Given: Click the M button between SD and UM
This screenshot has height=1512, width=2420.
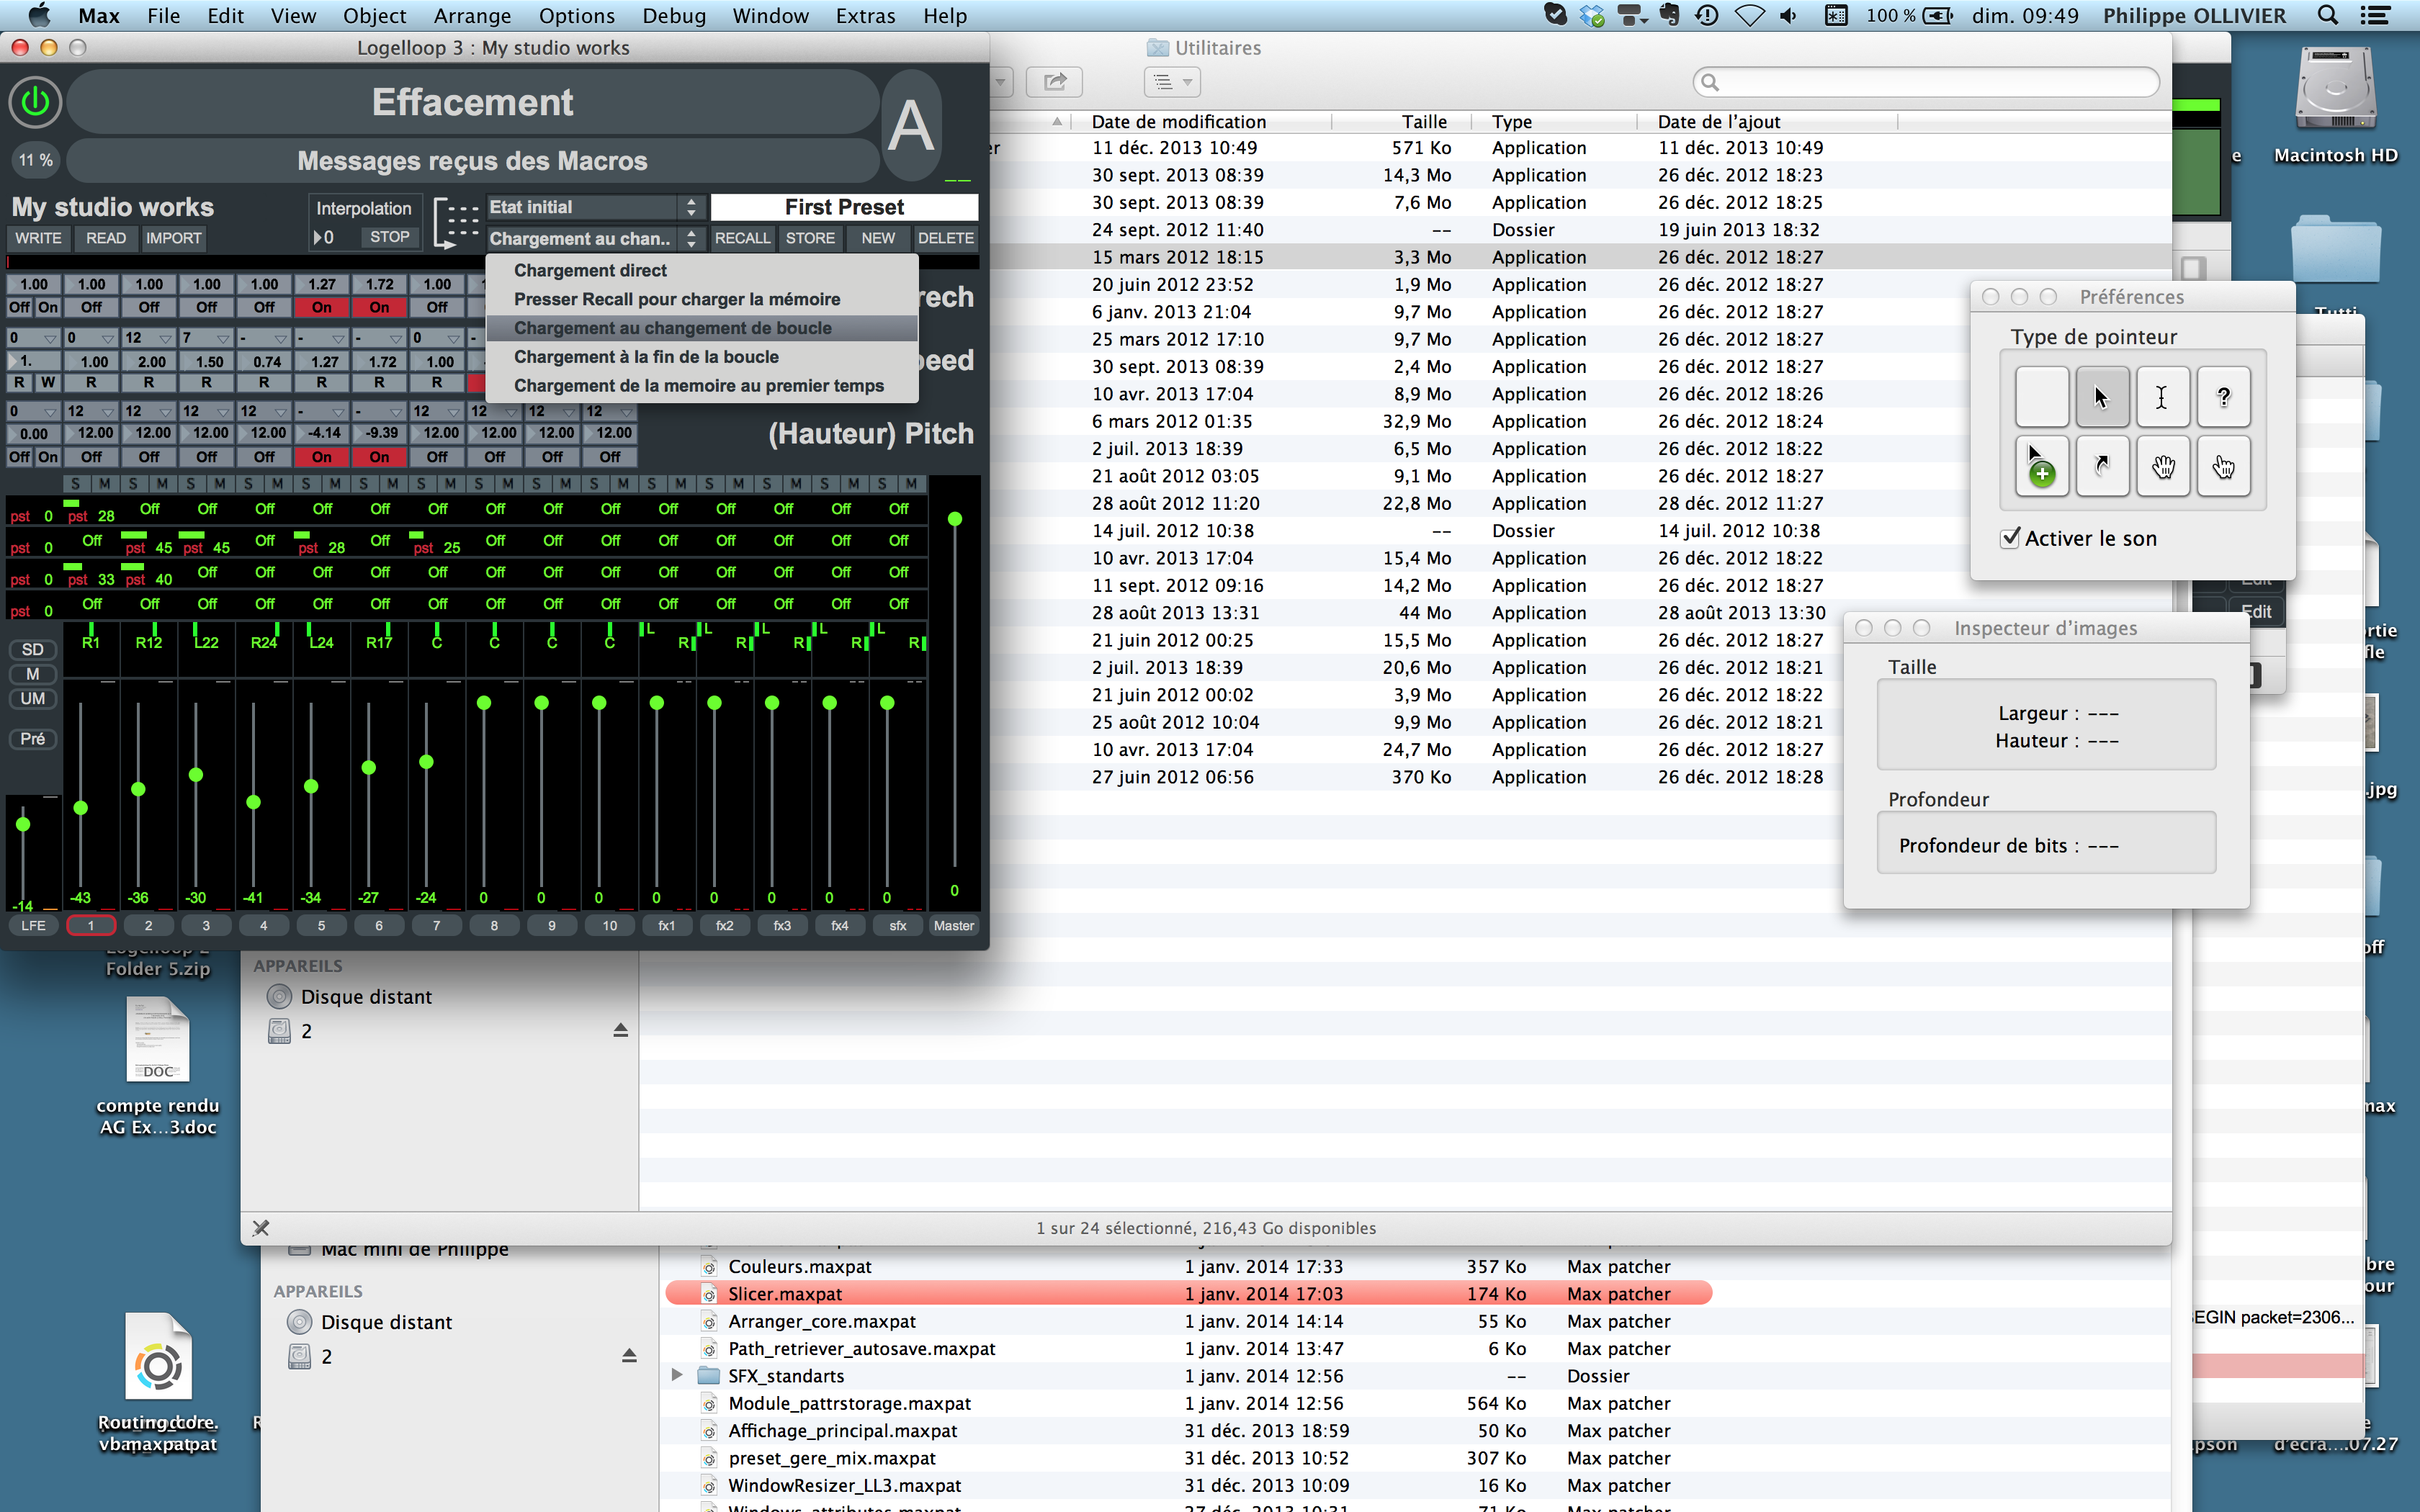Looking at the screenshot, I should click(x=33, y=674).
